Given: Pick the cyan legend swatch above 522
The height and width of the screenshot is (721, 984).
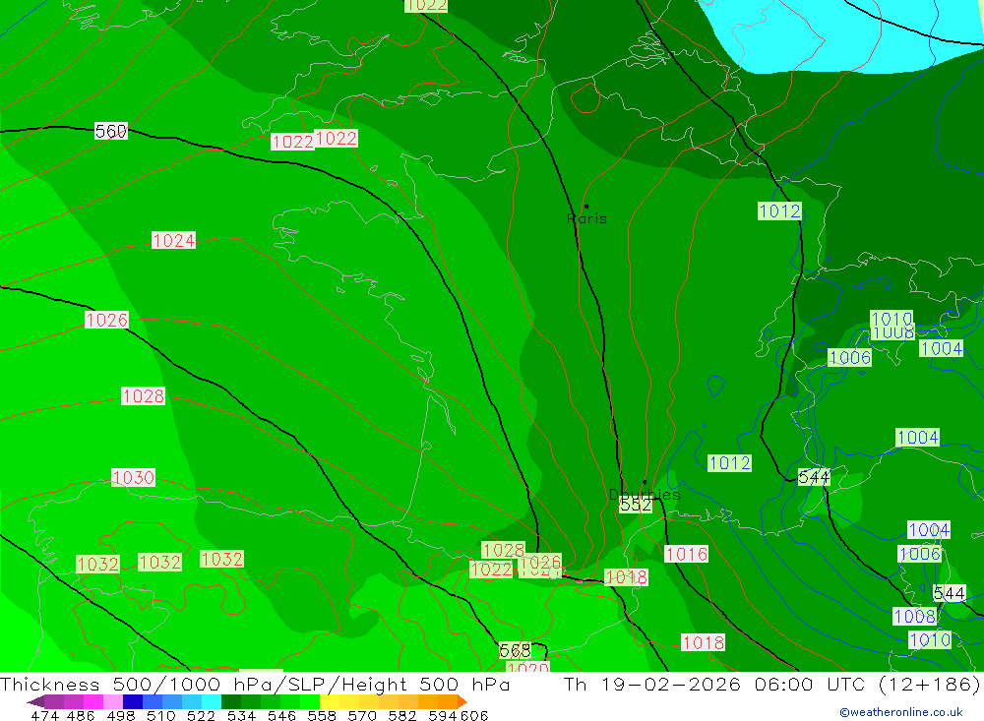Looking at the screenshot, I should pyautogui.click(x=212, y=701).
